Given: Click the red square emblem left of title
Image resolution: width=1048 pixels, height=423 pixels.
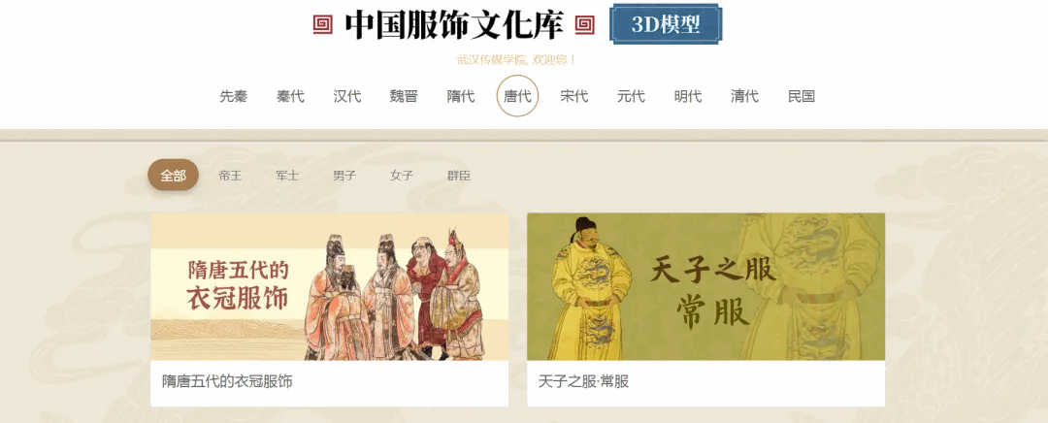Looking at the screenshot, I should (323, 25).
